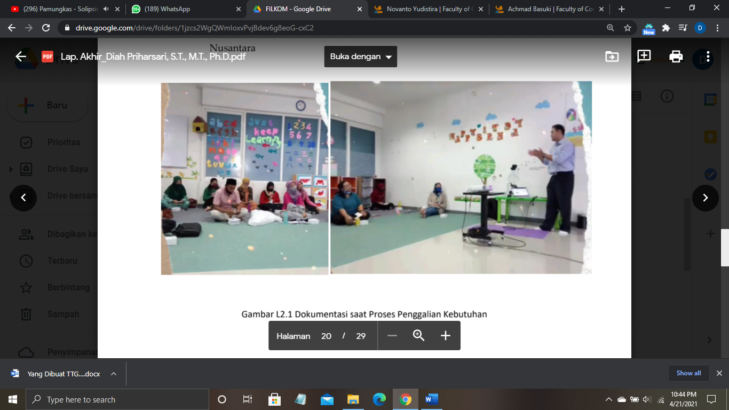This screenshot has height=410, width=729.
Task: Open the Zoom magnifier in address bar
Action: 610,28
